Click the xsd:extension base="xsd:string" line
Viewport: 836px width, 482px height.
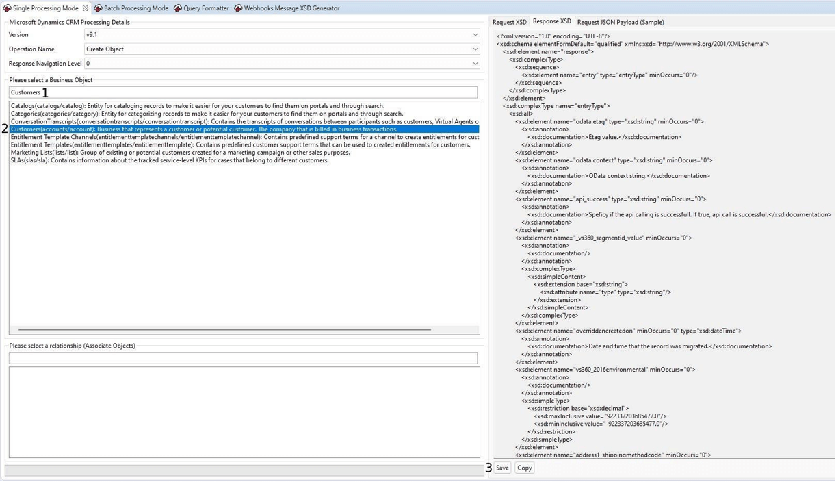pos(581,284)
